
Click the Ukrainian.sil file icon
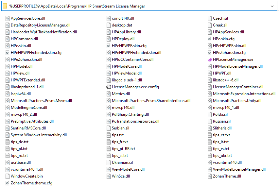(109, 162)
